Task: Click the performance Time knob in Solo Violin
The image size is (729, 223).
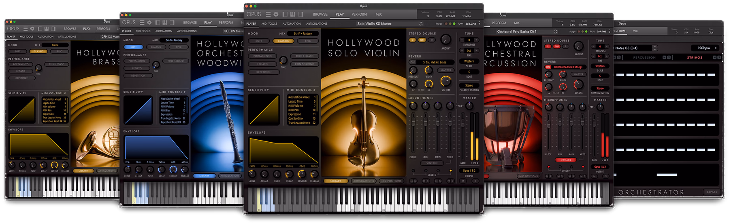Action: [x=283, y=61]
